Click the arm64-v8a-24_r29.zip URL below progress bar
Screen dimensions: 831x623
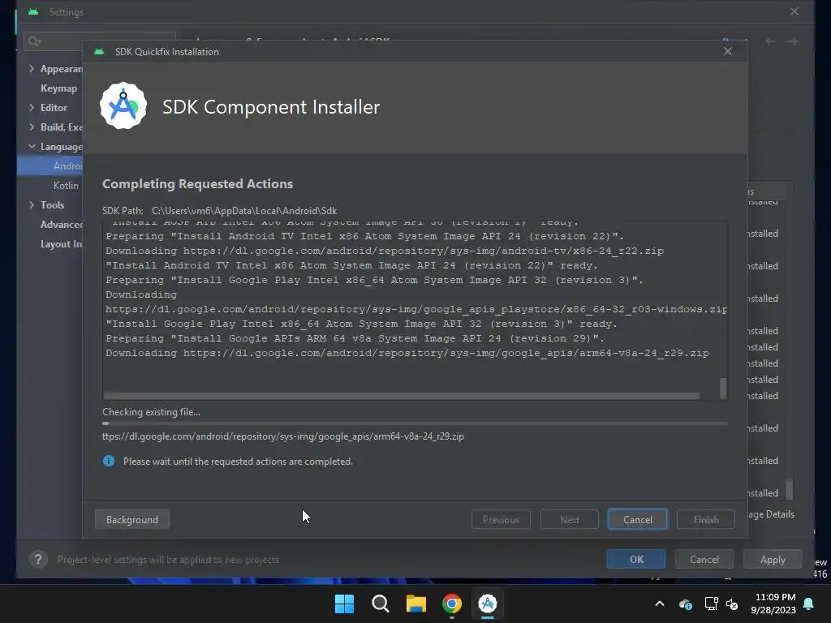click(283, 436)
